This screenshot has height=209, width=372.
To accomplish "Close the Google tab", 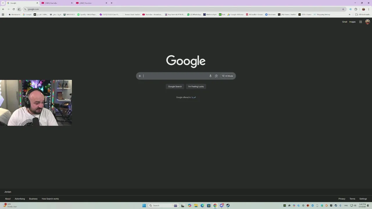I will tap(37, 3).
